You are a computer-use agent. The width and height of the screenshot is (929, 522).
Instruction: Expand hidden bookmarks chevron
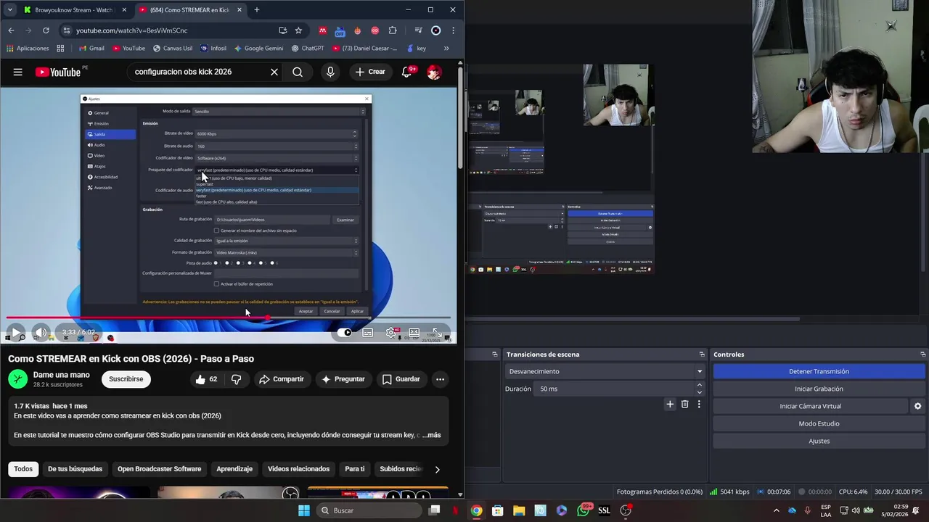pos(446,49)
